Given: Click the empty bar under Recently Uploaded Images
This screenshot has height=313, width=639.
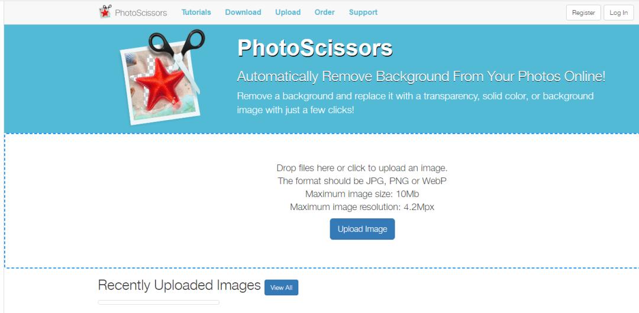Looking at the screenshot, I should [x=159, y=302].
